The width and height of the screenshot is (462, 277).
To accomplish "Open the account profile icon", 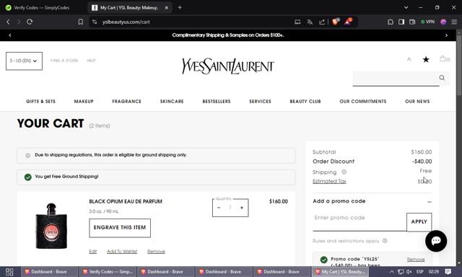I will pyautogui.click(x=409, y=59).
